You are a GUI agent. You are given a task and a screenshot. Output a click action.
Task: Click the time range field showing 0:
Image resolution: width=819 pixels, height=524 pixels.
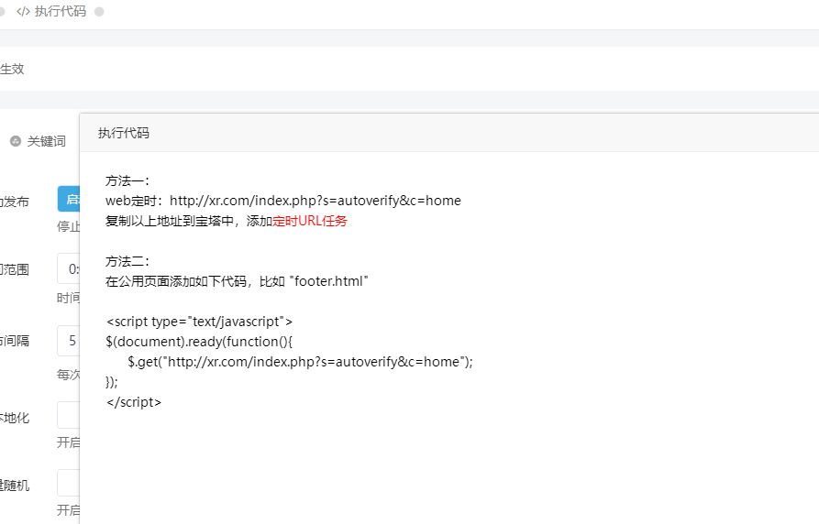69,268
